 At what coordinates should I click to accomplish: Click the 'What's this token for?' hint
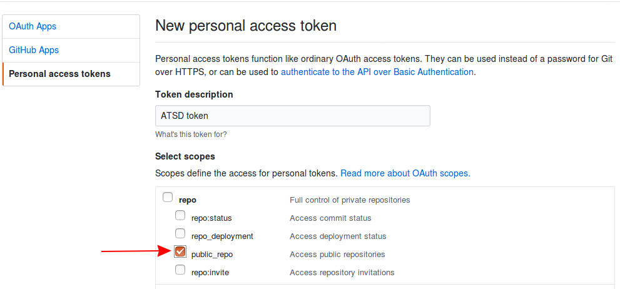point(191,134)
